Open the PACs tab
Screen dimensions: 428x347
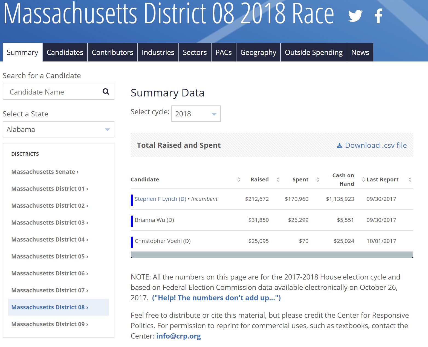[224, 52]
